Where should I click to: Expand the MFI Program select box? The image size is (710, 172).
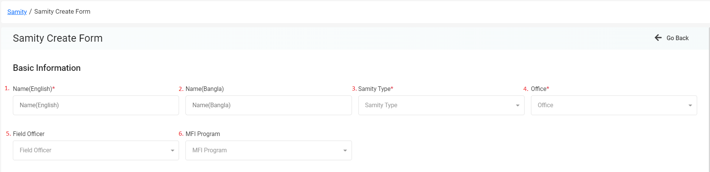(x=268, y=150)
